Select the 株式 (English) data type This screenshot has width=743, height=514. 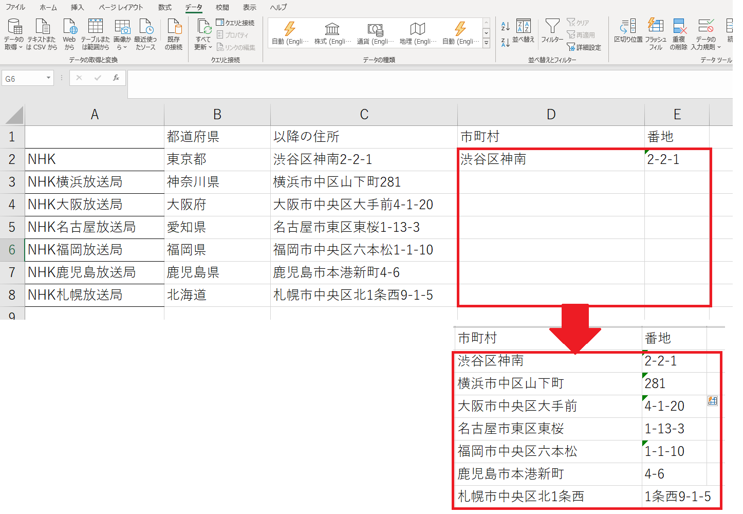332,33
